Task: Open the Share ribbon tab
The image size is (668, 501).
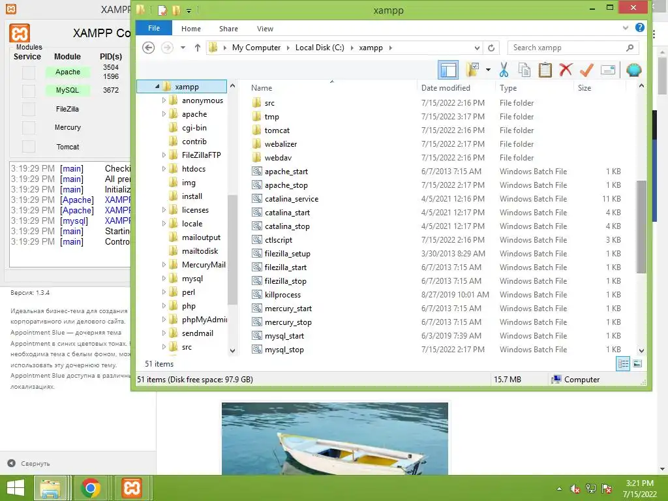Action: [x=228, y=29]
